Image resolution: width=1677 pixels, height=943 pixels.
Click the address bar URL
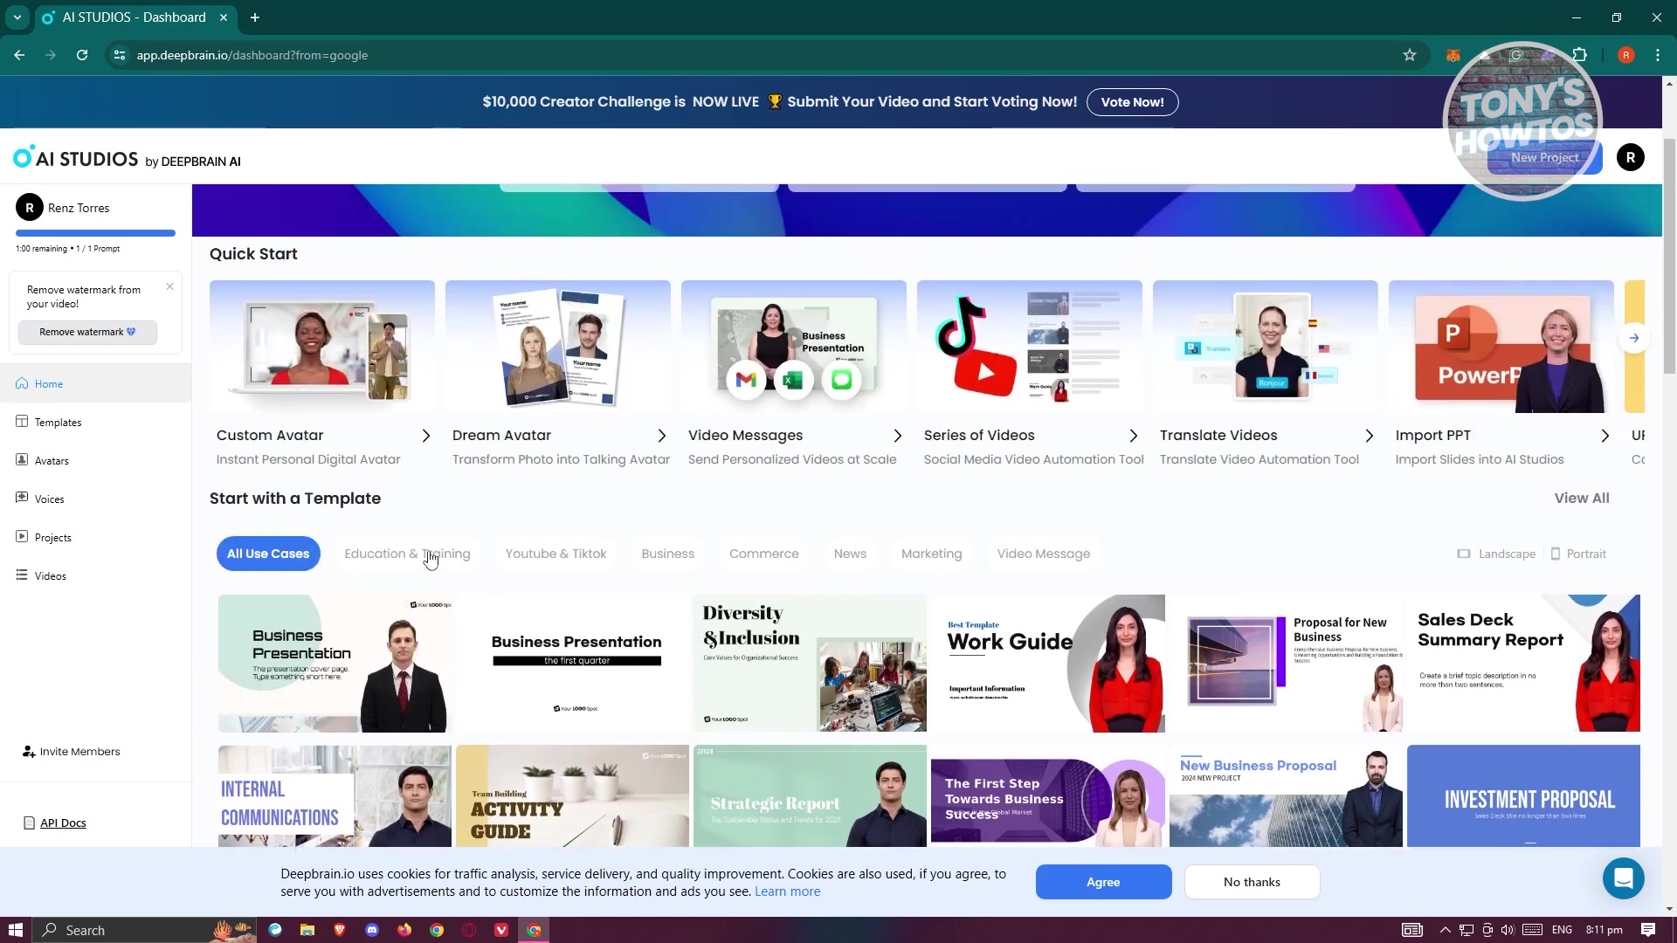(x=252, y=55)
